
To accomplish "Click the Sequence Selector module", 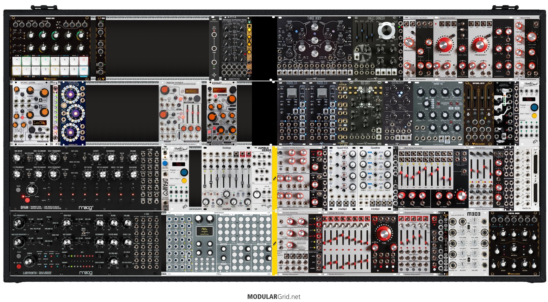I will point(418,244).
